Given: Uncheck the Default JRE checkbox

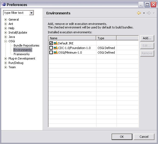Looking at the screenshot, I should pos(51,43).
